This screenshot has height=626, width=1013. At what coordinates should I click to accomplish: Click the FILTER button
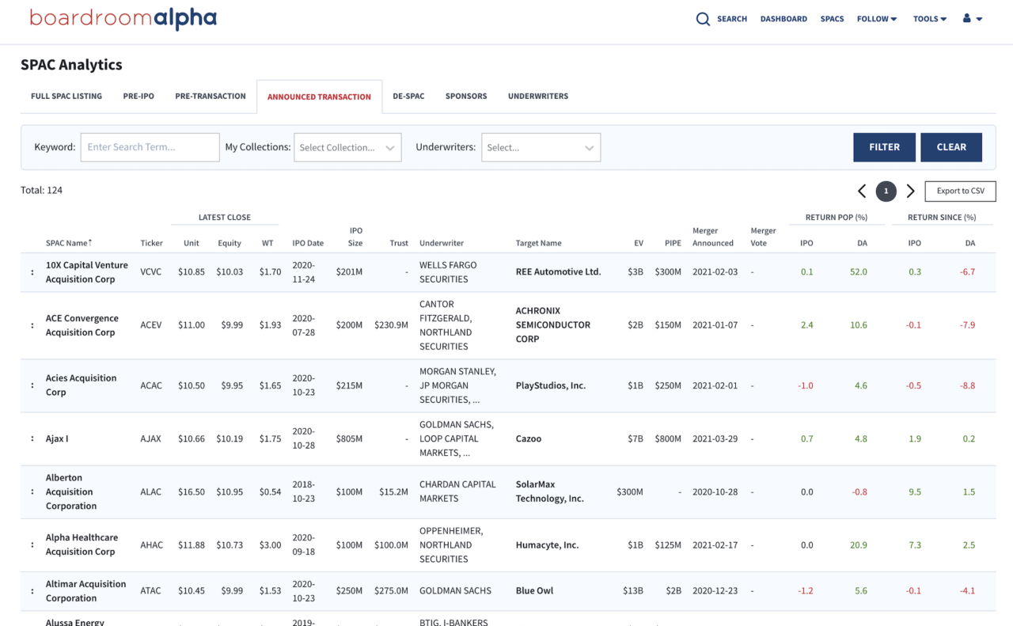coord(884,146)
